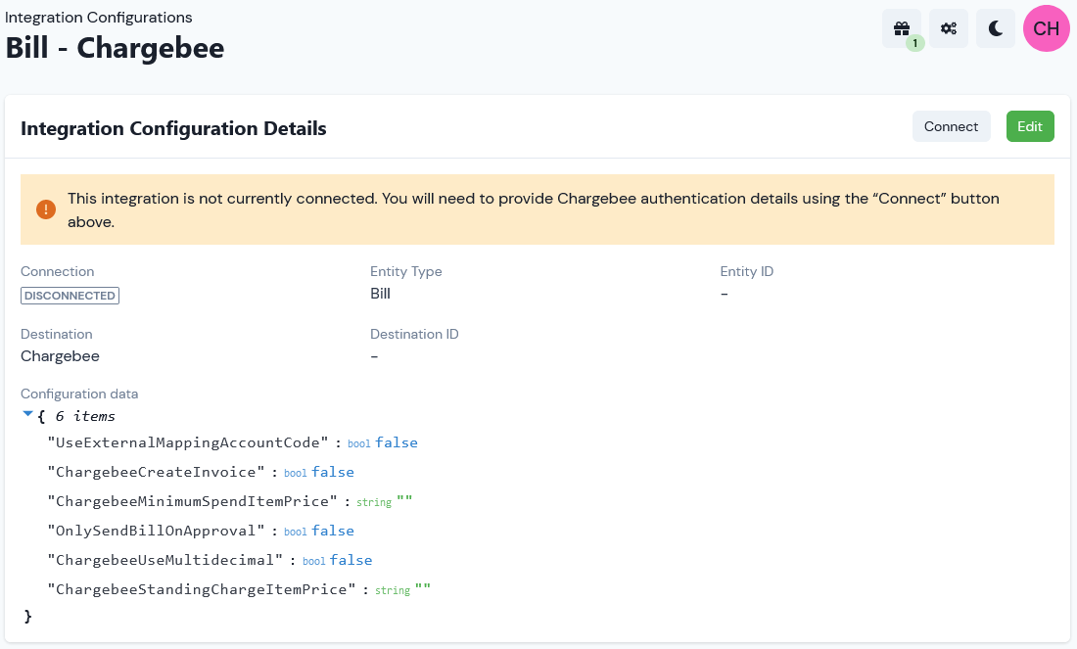This screenshot has height=649, width=1077.
Task: Click the green Edit button
Action: click(1030, 126)
